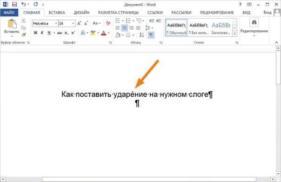Activate the Format Painter brush

(23, 34)
